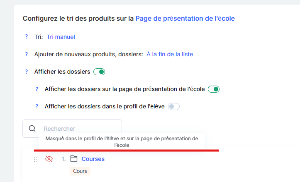Image resolution: width=300 pixels, height=182 pixels.
Task: Open the Tri manuel sorting dropdown
Action: (61, 37)
